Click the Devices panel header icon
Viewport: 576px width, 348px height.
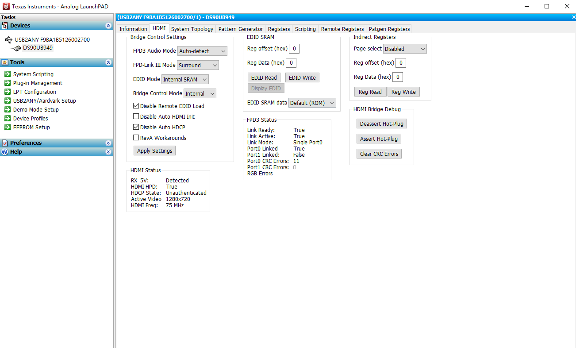pos(5,26)
